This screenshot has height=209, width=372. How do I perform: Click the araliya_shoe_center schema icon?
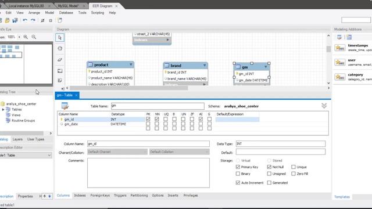2,104
